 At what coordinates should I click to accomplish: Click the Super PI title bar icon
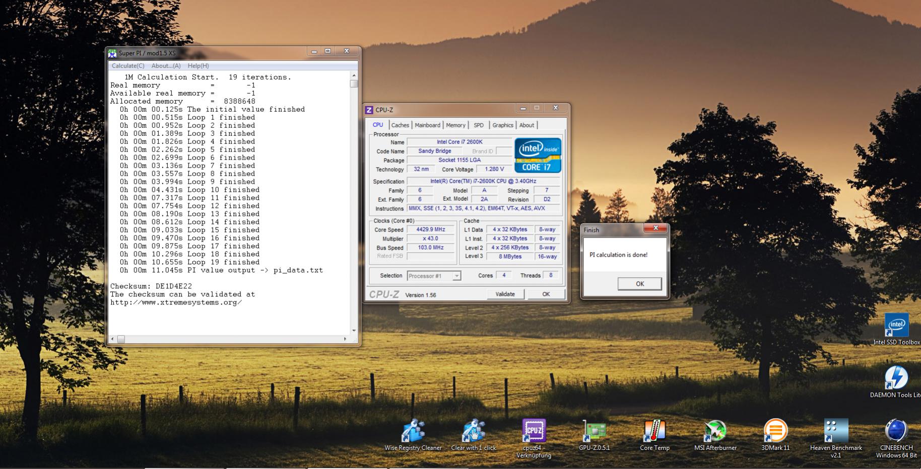(112, 53)
